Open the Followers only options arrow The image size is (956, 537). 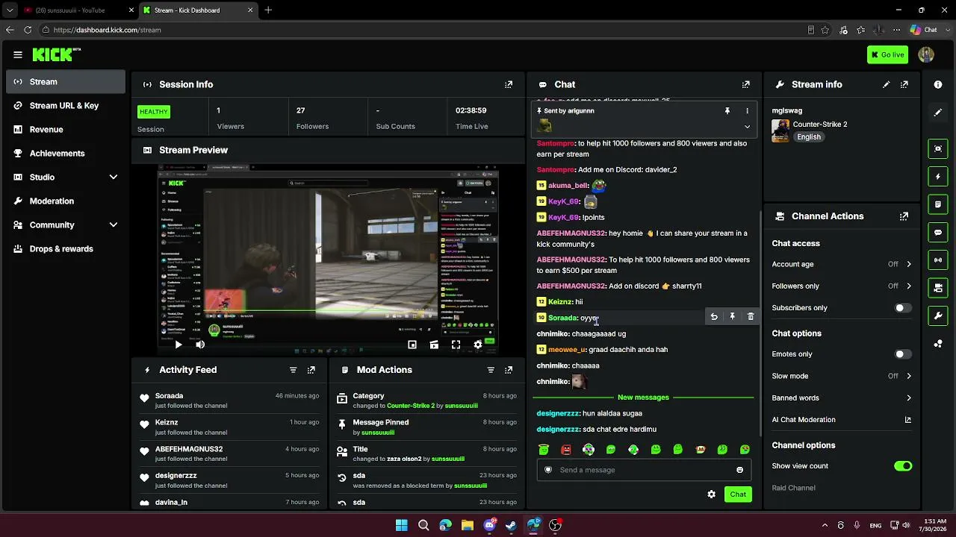click(909, 286)
